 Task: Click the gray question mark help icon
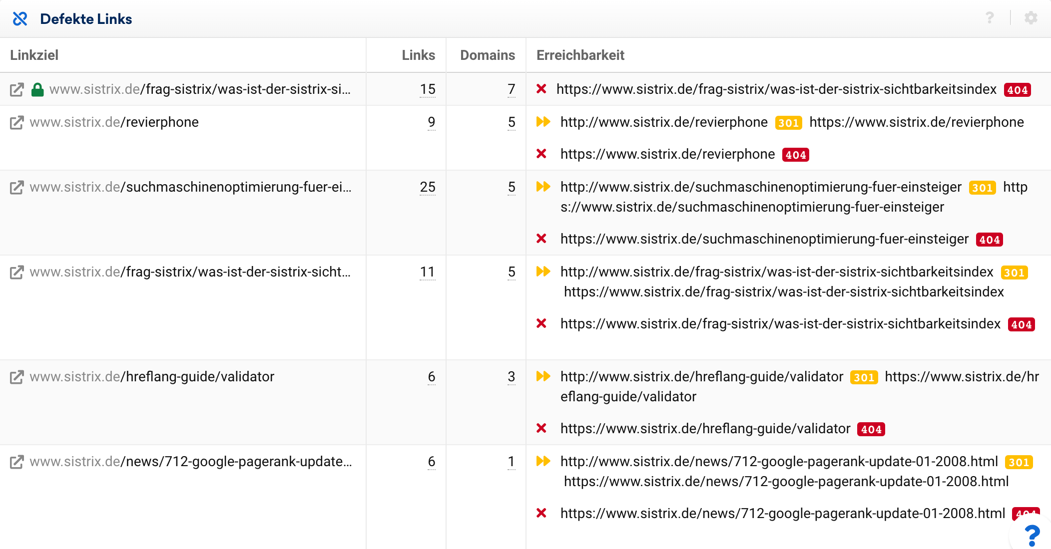[x=989, y=18]
